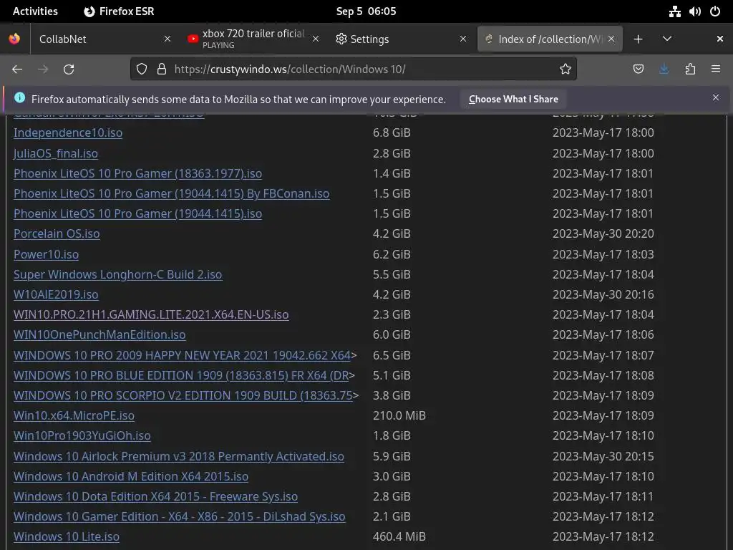List all tabs dropdown arrow
This screenshot has width=733, height=550.
[x=667, y=39]
